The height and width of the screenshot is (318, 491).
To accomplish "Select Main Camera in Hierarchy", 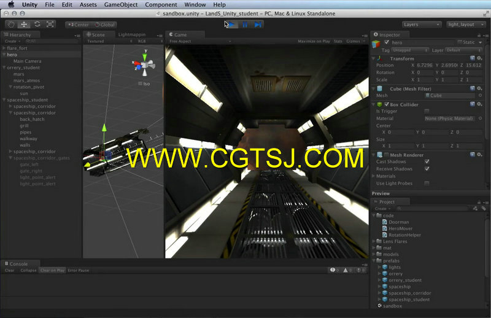I will click(x=27, y=61).
